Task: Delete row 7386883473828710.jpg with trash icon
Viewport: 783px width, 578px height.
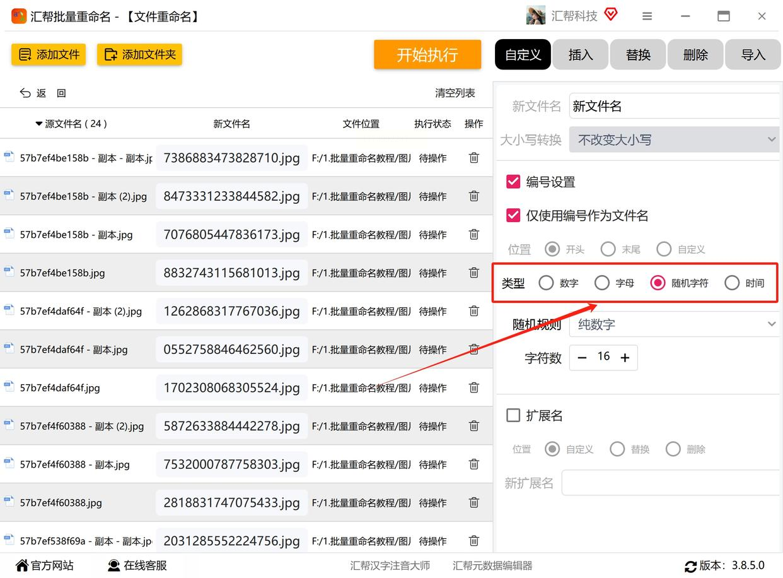Action: pos(474,158)
